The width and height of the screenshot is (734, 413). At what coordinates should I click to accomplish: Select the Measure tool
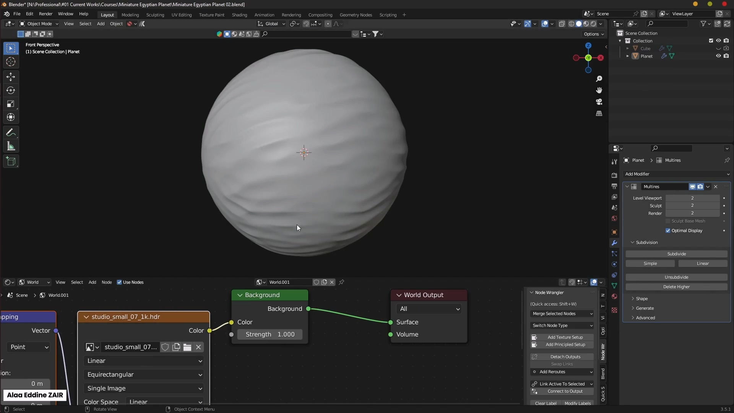click(11, 146)
